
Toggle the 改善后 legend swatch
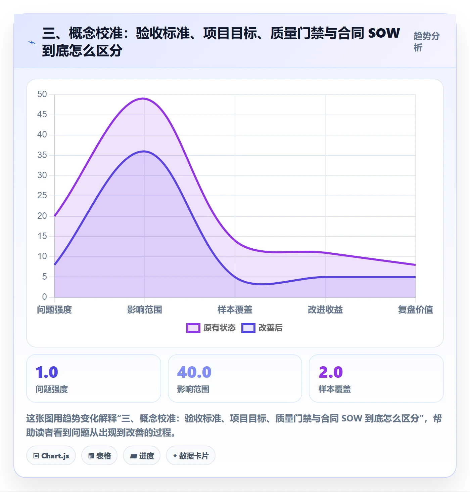coord(248,328)
